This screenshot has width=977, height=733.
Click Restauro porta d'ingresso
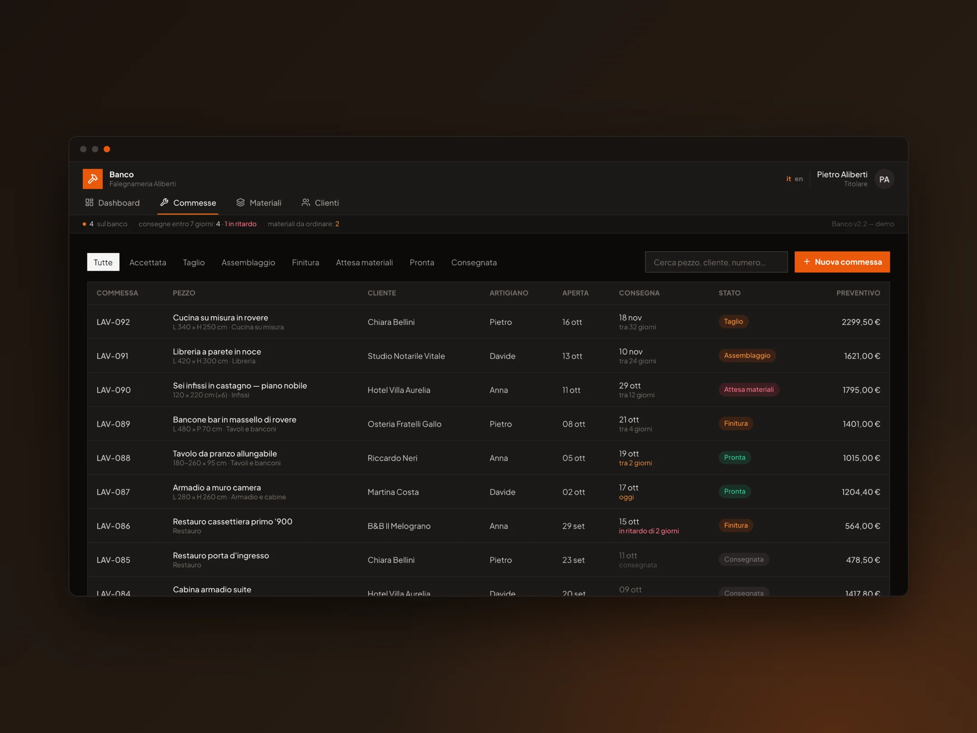coord(221,556)
